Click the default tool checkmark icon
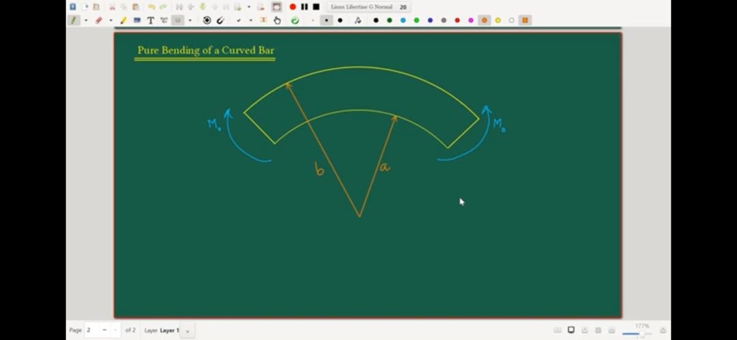 (238, 20)
